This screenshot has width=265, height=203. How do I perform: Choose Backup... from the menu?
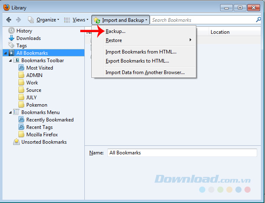(116, 31)
